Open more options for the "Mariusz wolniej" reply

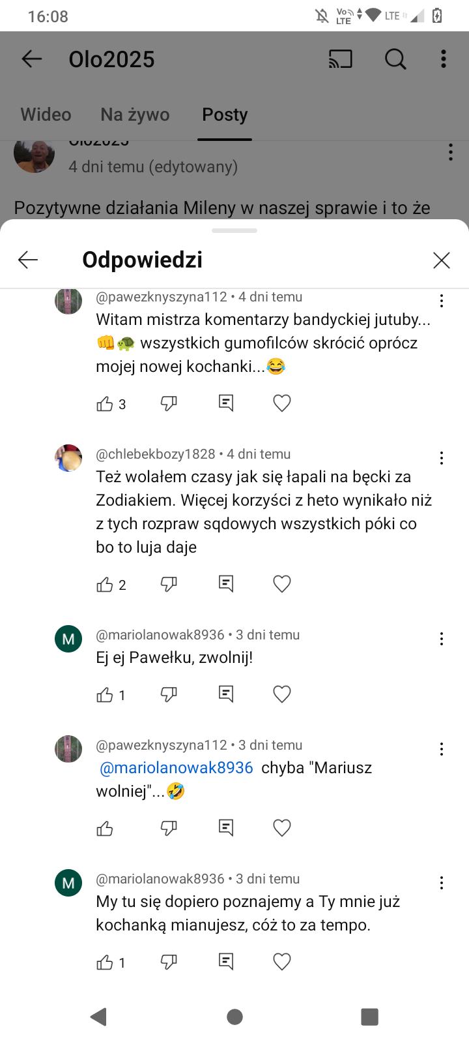click(x=442, y=749)
